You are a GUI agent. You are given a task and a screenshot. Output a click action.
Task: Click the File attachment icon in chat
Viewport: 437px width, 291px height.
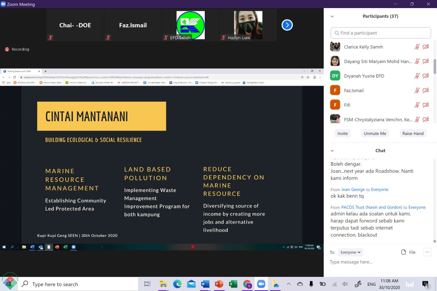point(403,252)
